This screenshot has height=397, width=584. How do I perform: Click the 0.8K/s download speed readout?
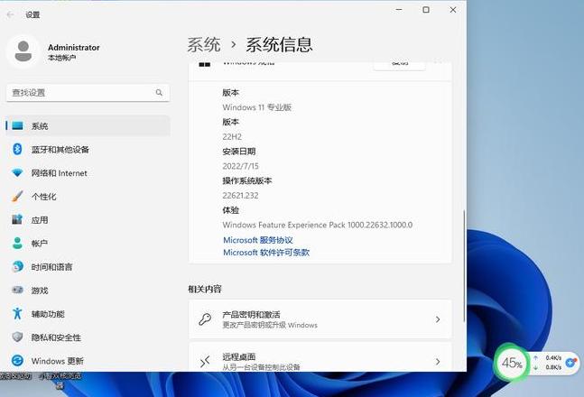click(553, 367)
